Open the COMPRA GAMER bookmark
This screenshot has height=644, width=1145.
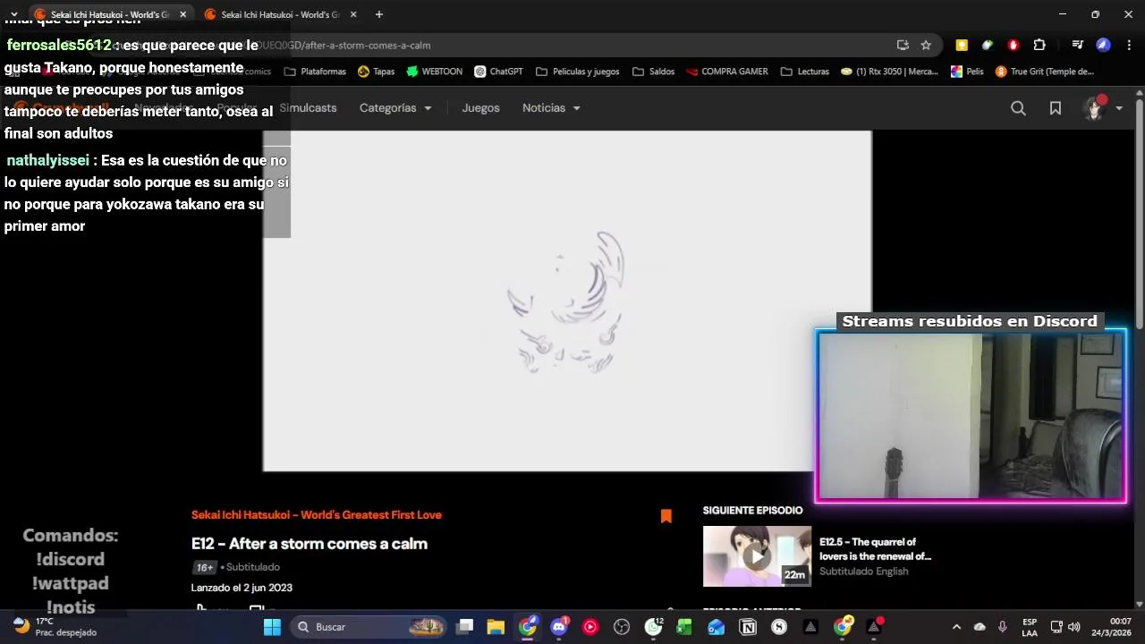(725, 72)
